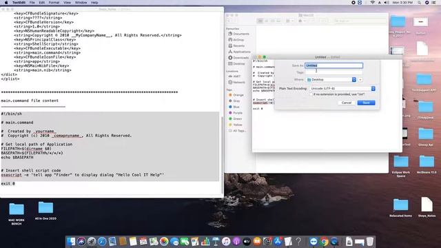Select Recents in Finder sidebar

pyautogui.click(x=236, y=46)
